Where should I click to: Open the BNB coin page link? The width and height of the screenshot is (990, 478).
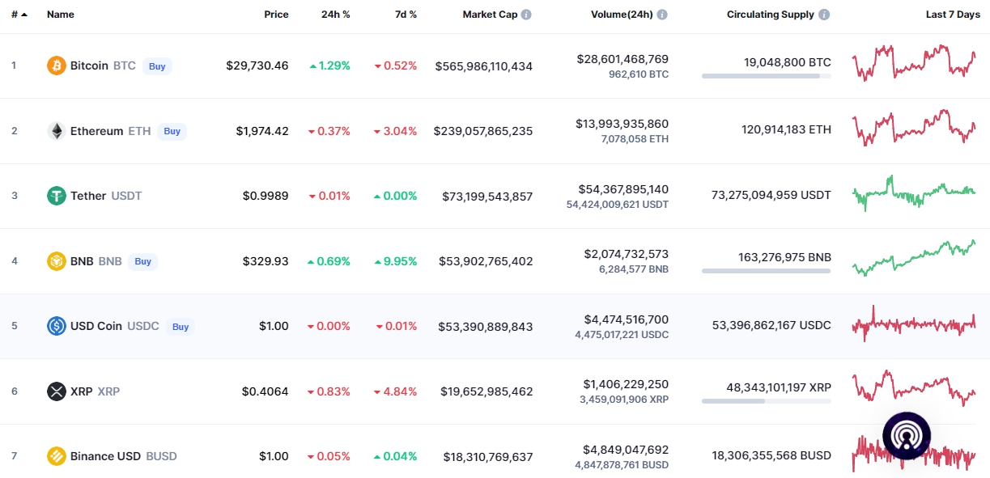coord(96,261)
